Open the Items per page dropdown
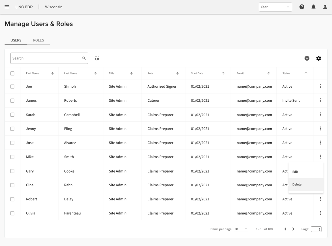332x246 pixels. 241,229
